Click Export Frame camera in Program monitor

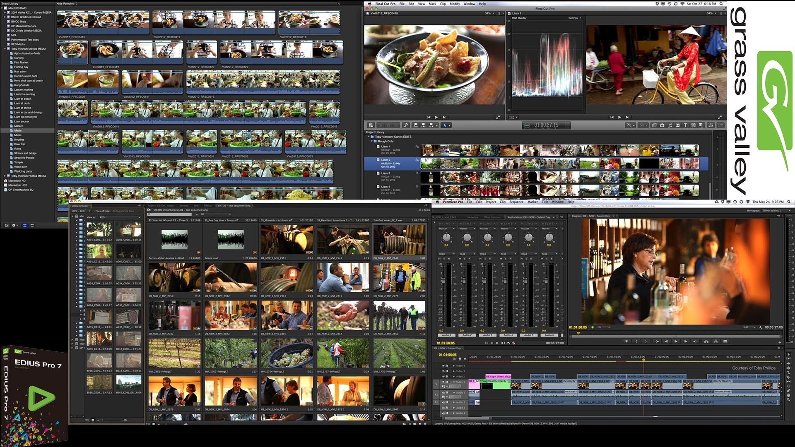pos(725,341)
